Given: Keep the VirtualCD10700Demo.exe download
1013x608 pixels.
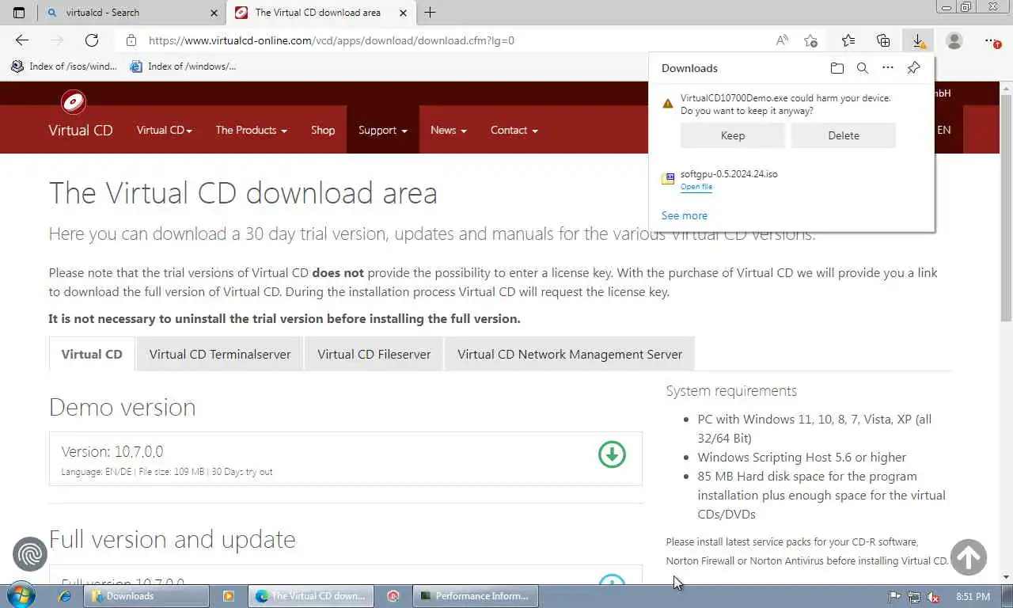Looking at the screenshot, I should 733,135.
